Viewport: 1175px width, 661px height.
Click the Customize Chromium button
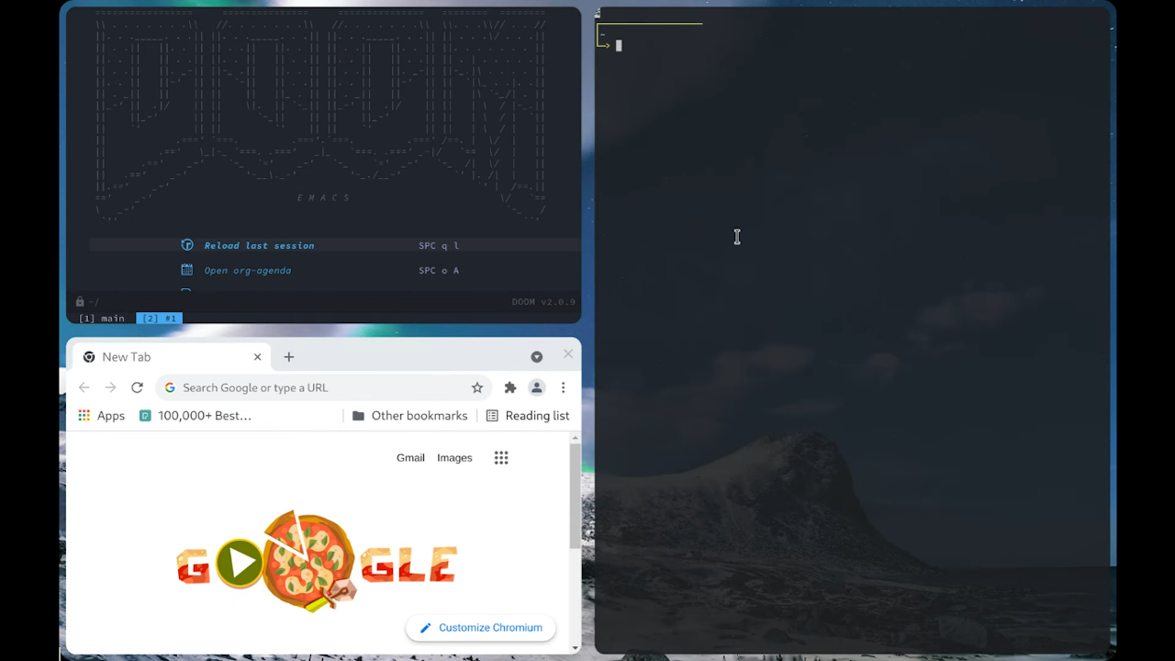click(480, 627)
